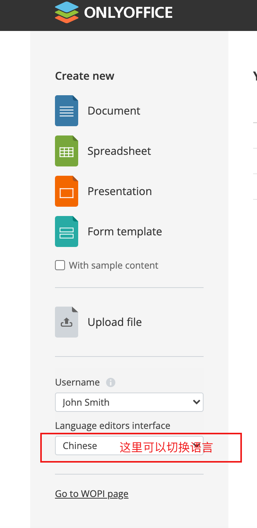Click the teal Form template icon

[x=67, y=231]
